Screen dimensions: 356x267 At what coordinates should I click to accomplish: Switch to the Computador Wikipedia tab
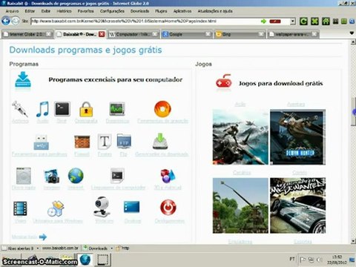pos(133,34)
